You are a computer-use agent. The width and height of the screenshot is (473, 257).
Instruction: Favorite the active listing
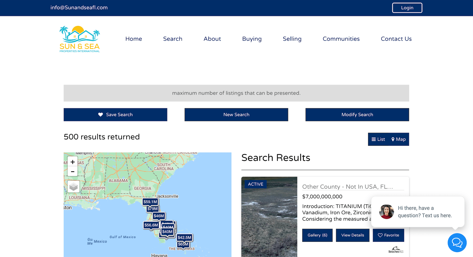pyautogui.click(x=388, y=235)
